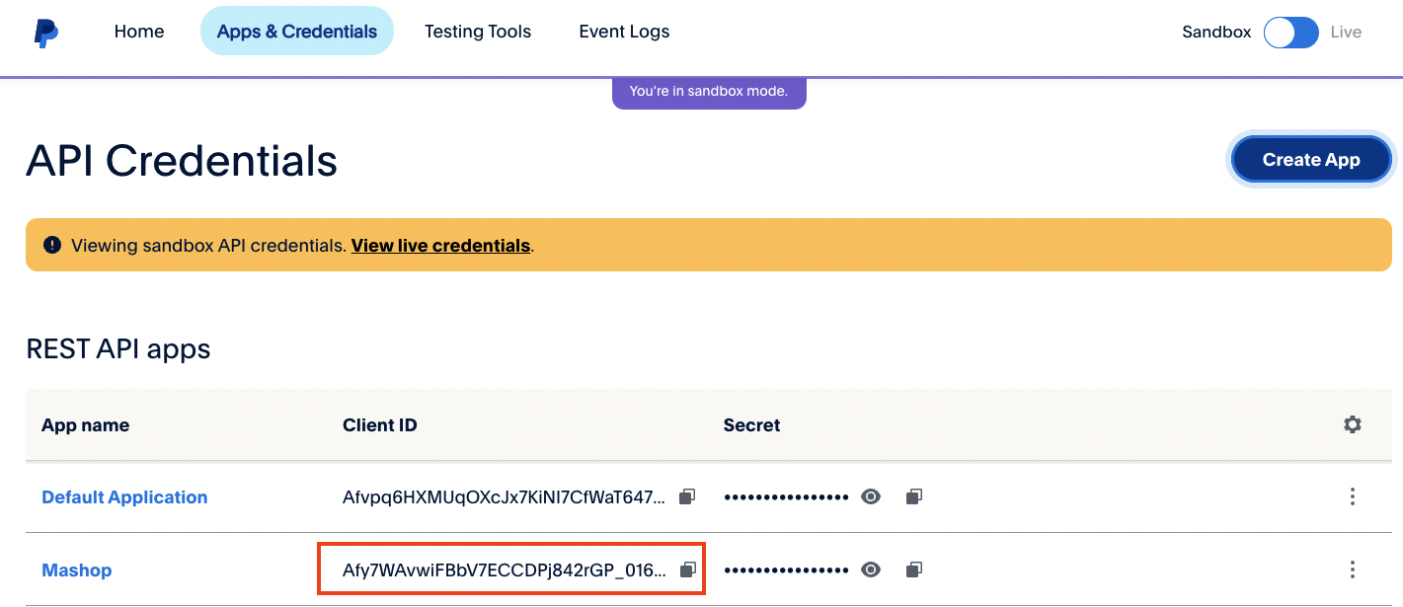Open table settings gear icon

coord(1352,424)
